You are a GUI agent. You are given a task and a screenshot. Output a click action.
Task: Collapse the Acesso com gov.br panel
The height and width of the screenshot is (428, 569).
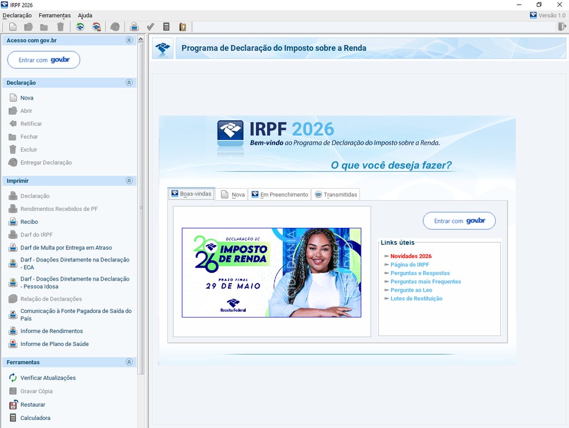129,40
